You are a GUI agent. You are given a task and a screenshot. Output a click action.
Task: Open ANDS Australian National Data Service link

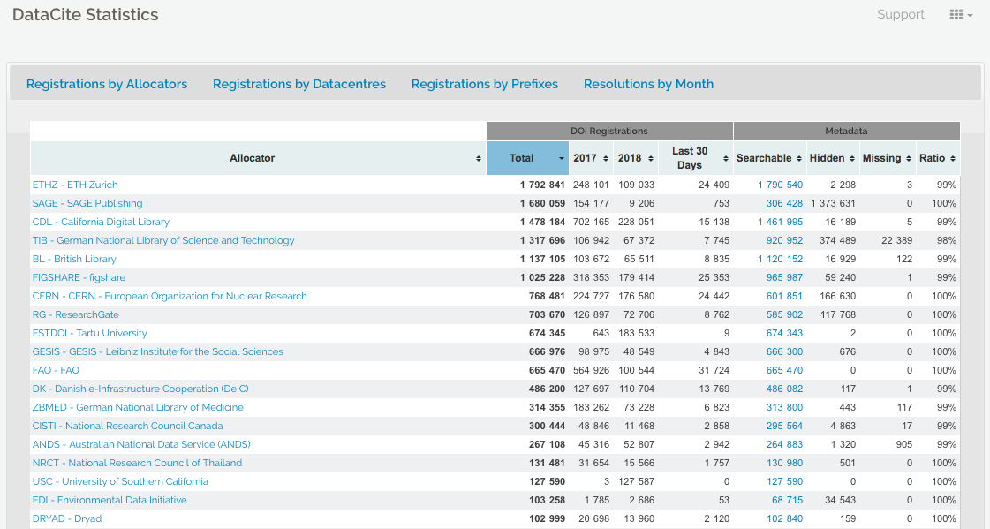[x=141, y=444]
